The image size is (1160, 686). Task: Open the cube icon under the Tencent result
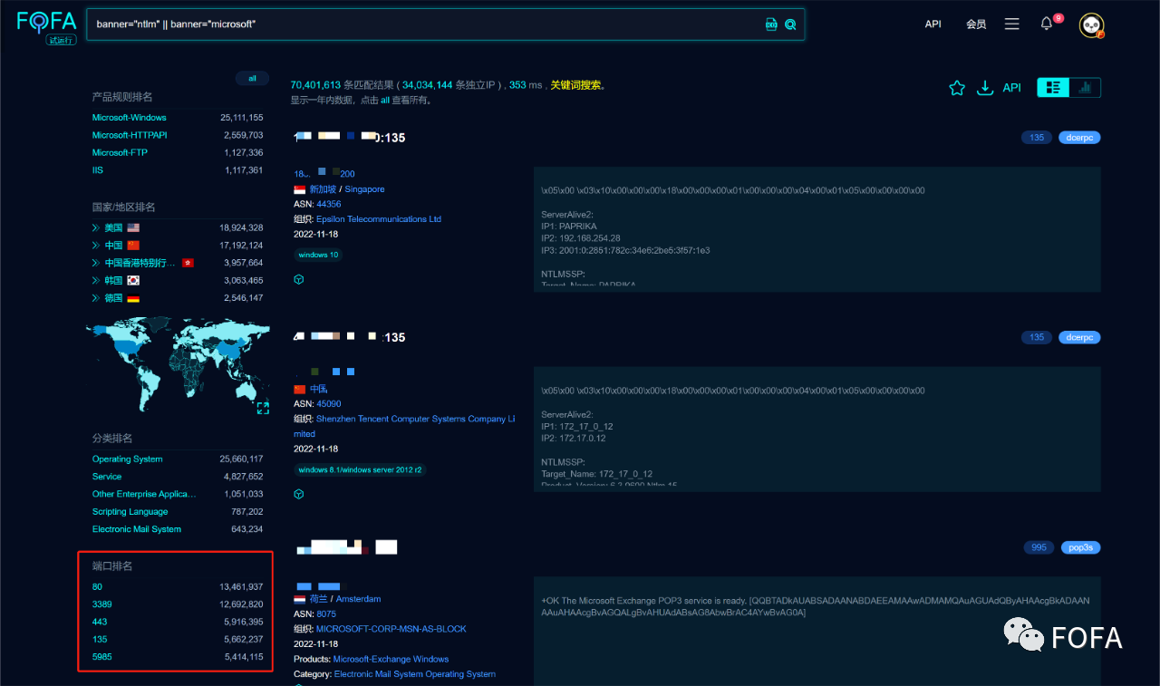(x=299, y=494)
